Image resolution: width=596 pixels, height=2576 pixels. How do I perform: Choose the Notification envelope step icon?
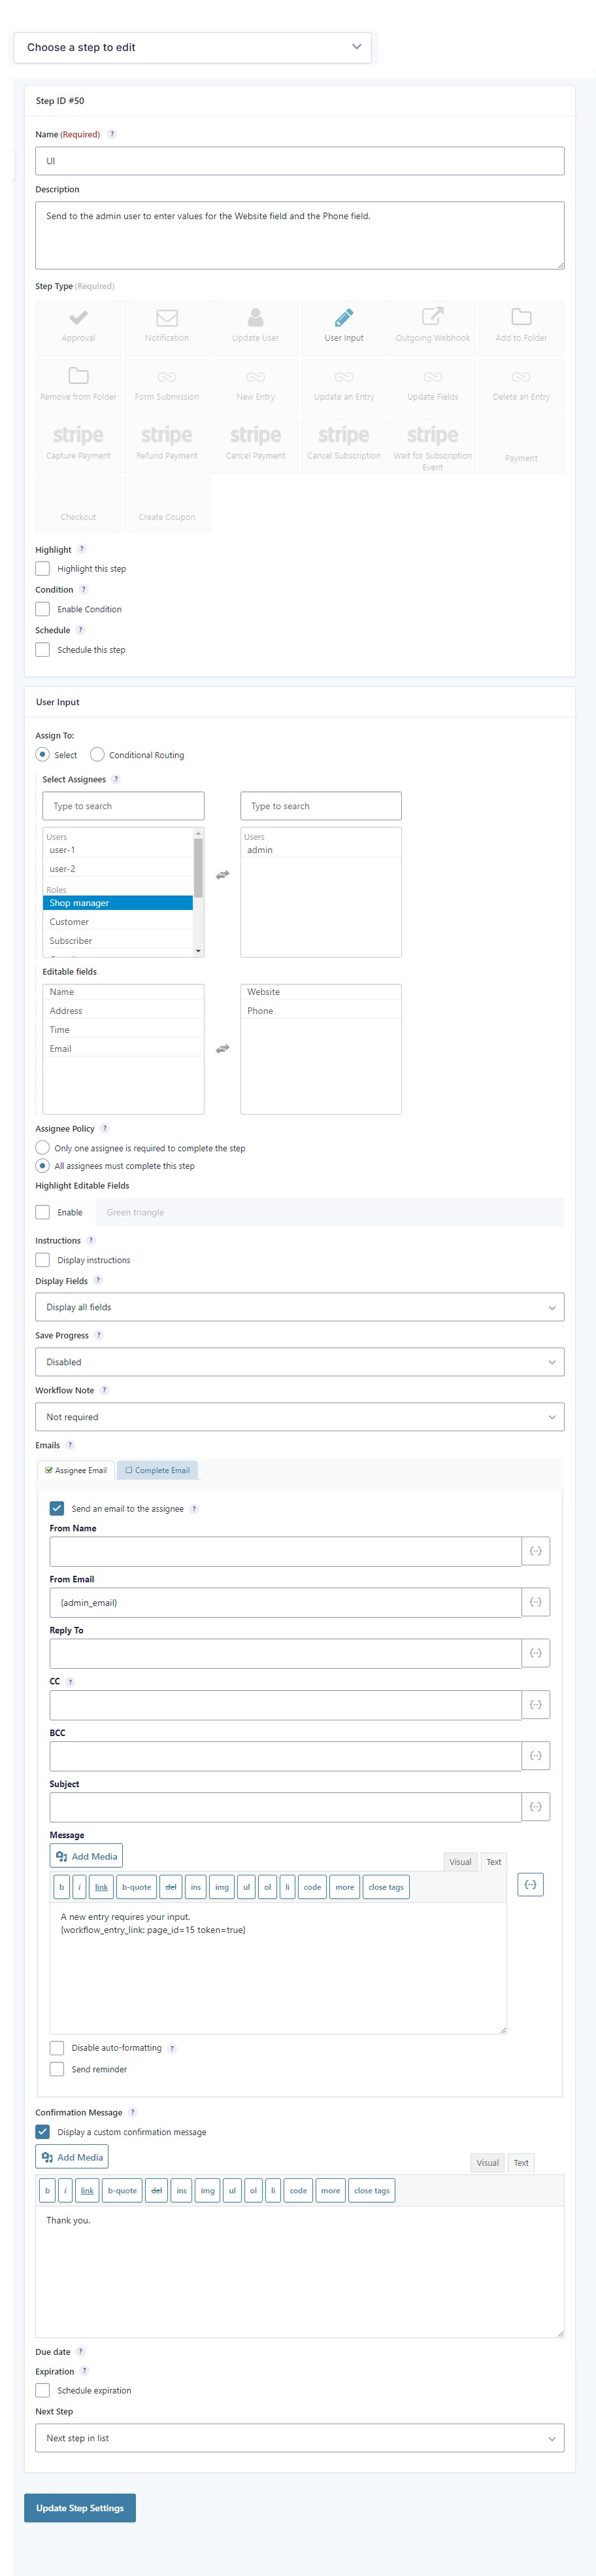pyautogui.click(x=167, y=318)
